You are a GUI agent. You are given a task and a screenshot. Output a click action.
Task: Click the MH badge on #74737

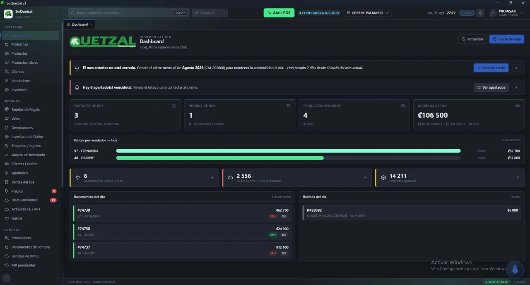pyautogui.click(x=273, y=253)
